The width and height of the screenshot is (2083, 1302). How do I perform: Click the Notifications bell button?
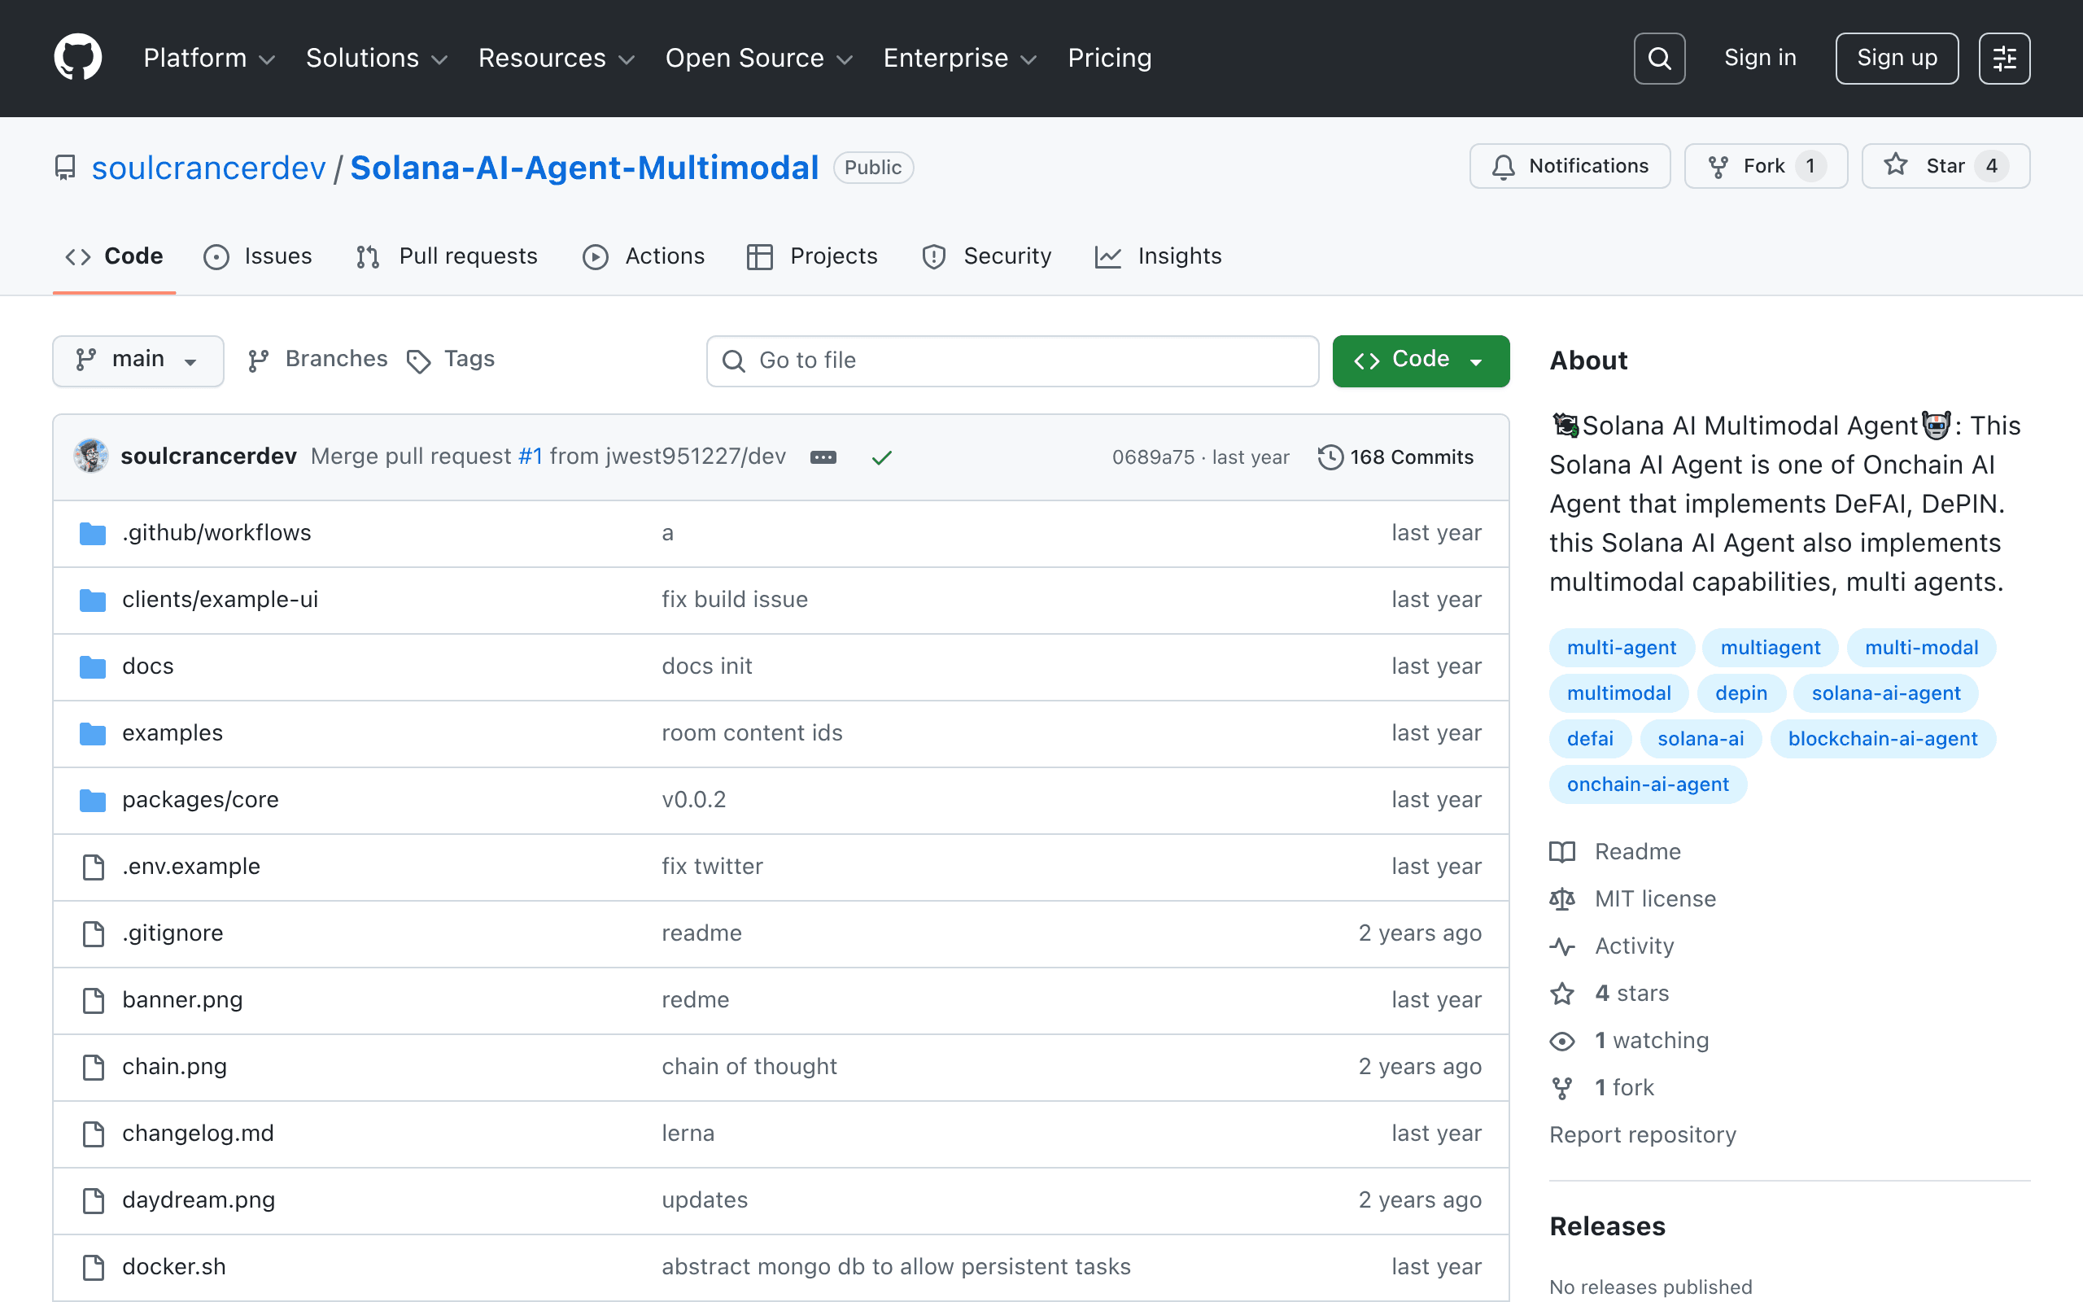1569,166
